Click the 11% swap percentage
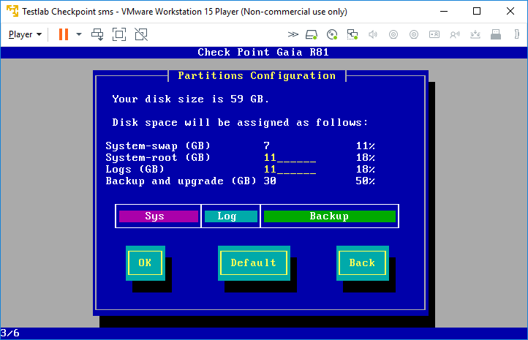The height and width of the screenshot is (340, 528). point(366,146)
